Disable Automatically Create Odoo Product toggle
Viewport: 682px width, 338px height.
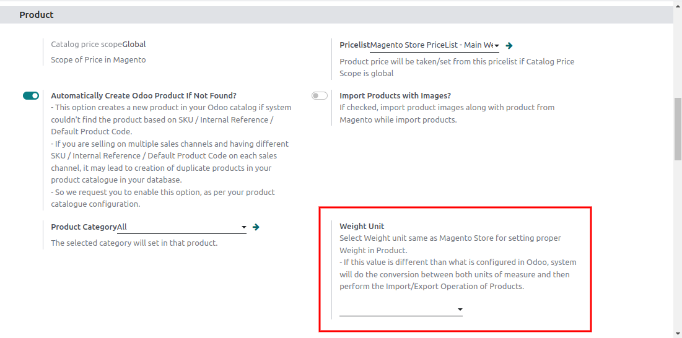[x=31, y=96]
